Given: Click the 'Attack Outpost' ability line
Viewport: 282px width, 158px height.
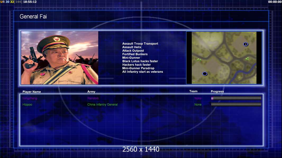Looking at the screenshot, I should pos(133,51).
